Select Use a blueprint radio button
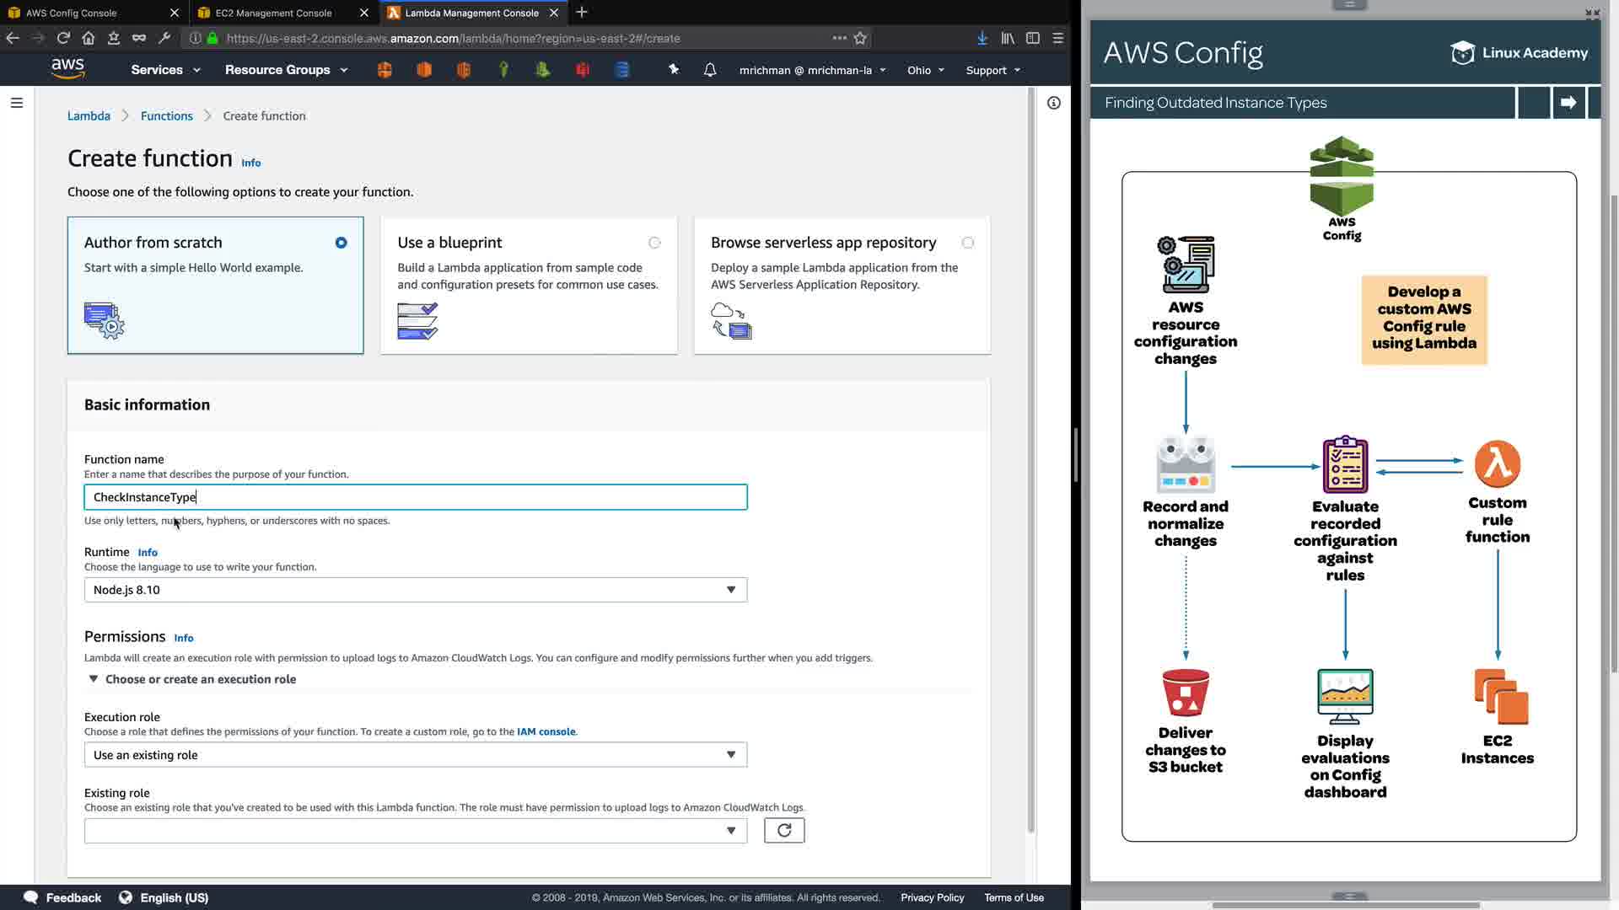Viewport: 1619px width, 910px height. 654,243
